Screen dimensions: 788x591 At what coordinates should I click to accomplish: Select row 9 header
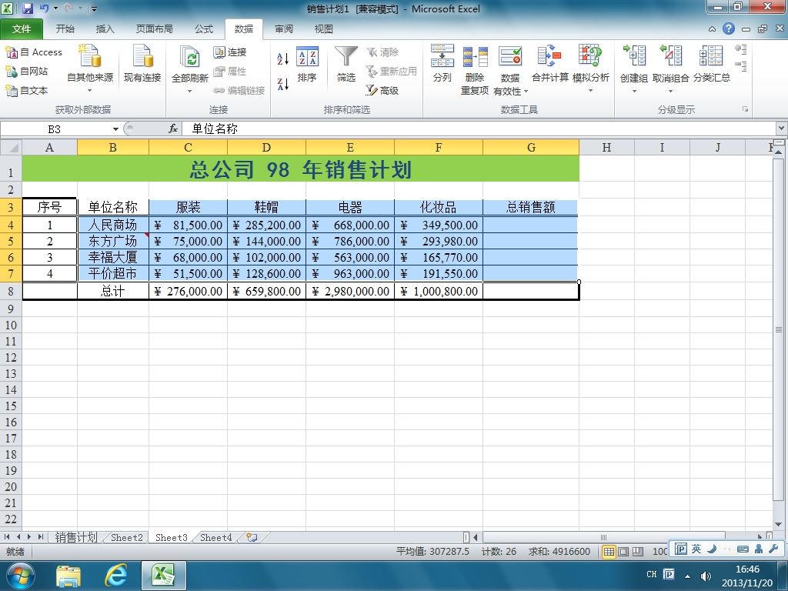[x=11, y=309]
